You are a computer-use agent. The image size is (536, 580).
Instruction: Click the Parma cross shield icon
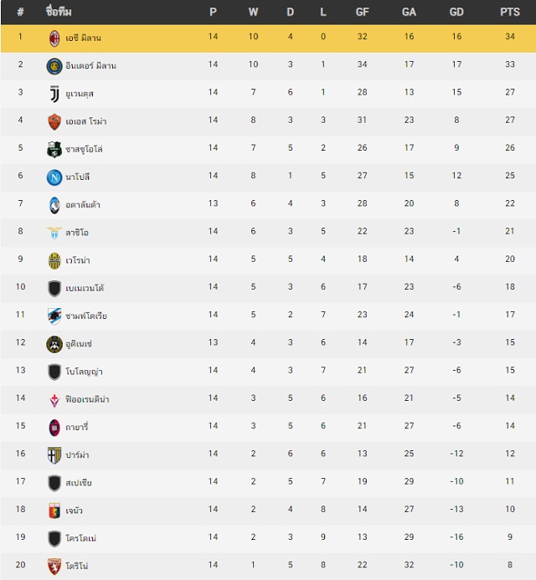coord(54,455)
